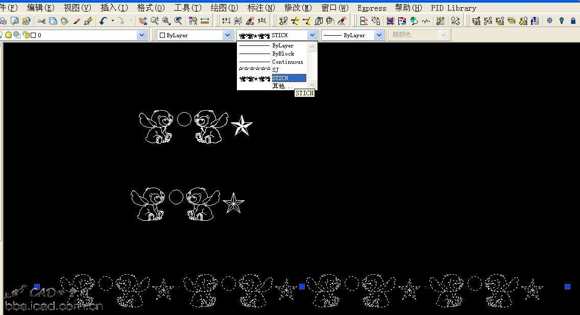
Task: Click the right-end blue grip on polyline
Action: pos(567,286)
